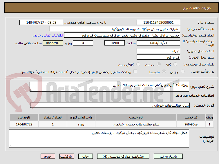Select the متوسط purchase type radio
This screenshot has width=219, height=164.
coord(164,72)
